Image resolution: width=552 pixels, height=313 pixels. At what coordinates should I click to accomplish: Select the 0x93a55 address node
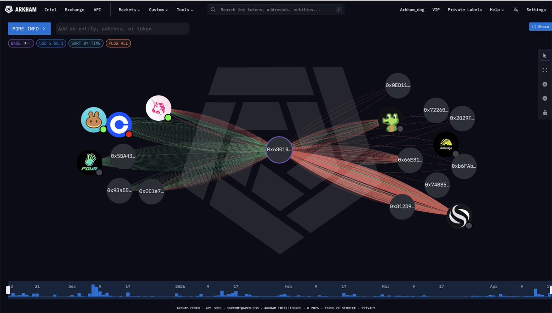coord(120,190)
